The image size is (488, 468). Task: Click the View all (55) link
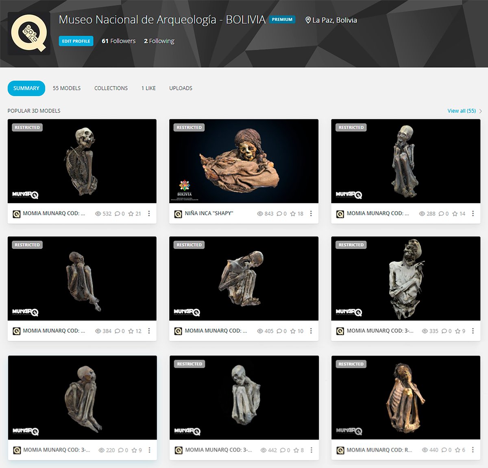click(462, 111)
